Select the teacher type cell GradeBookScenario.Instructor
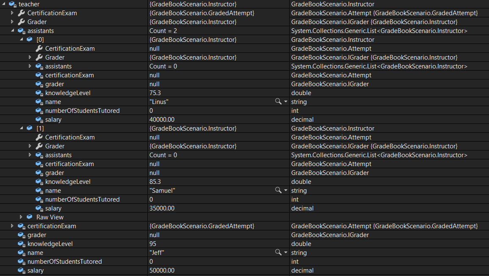 tap(332, 4)
